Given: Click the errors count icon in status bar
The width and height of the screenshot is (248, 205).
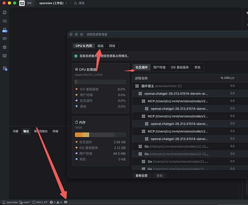Looking at the screenshot, I should tap(51, 202).
